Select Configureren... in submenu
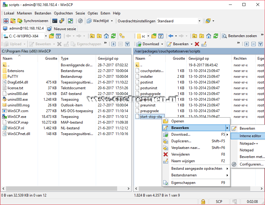The width and height of the screenshot is (265, 205). coord(248,164)
